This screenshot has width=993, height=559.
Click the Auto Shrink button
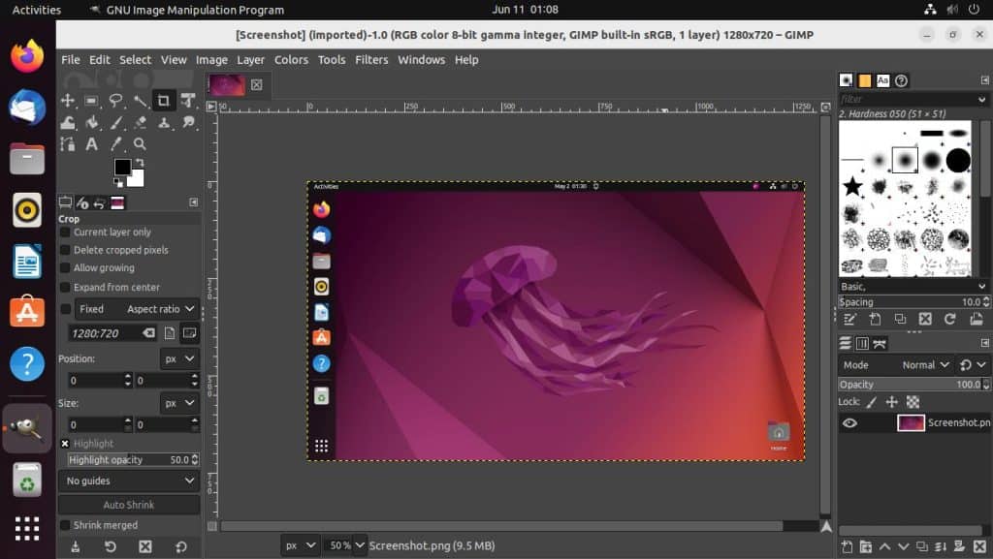coord(129,506)
